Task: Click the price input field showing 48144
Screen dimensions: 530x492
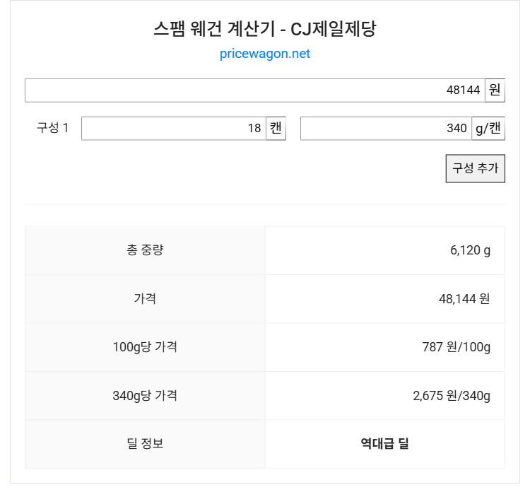Action: tap(254, 90)
